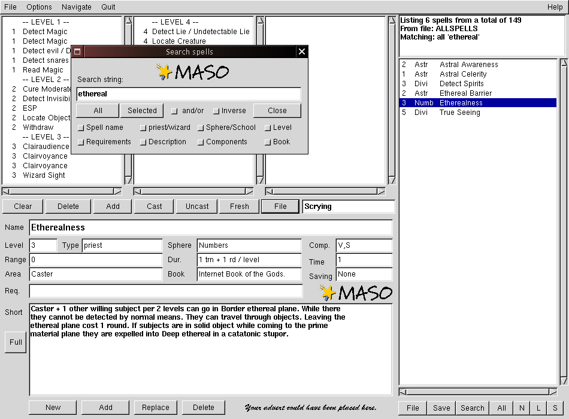The width and height of the screenshot is (569, 419).
Task: Select True Seeing in the results list
Action: pos(459,113)
